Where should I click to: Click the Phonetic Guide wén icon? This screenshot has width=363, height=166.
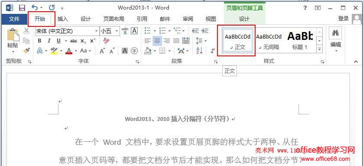pos(125,31)
